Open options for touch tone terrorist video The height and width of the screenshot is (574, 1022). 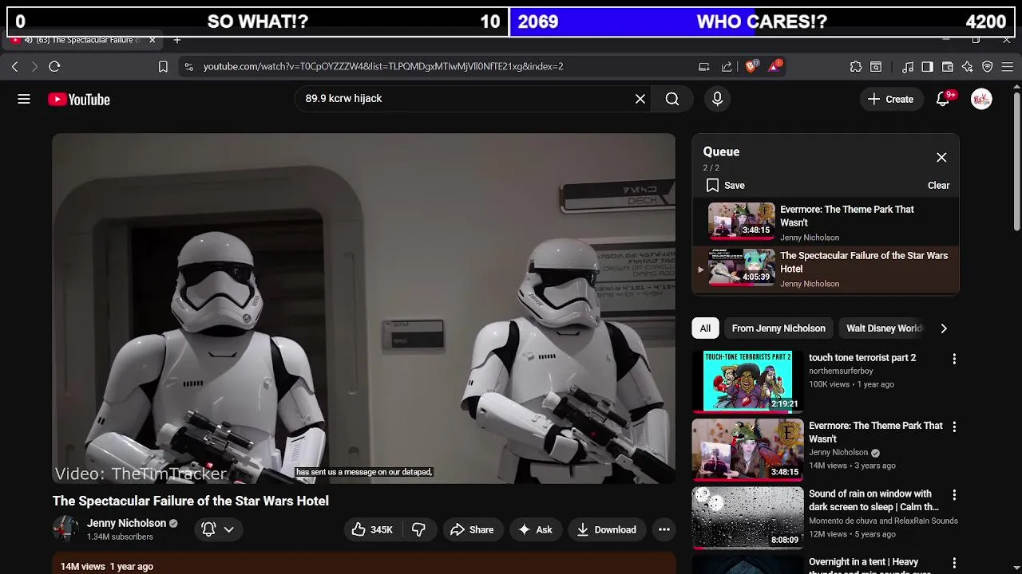point(954,360)
